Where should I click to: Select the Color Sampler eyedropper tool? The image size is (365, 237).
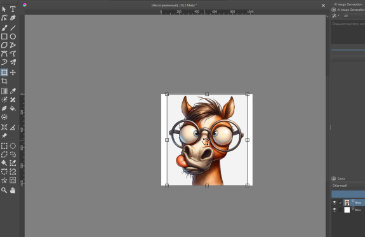13,91
